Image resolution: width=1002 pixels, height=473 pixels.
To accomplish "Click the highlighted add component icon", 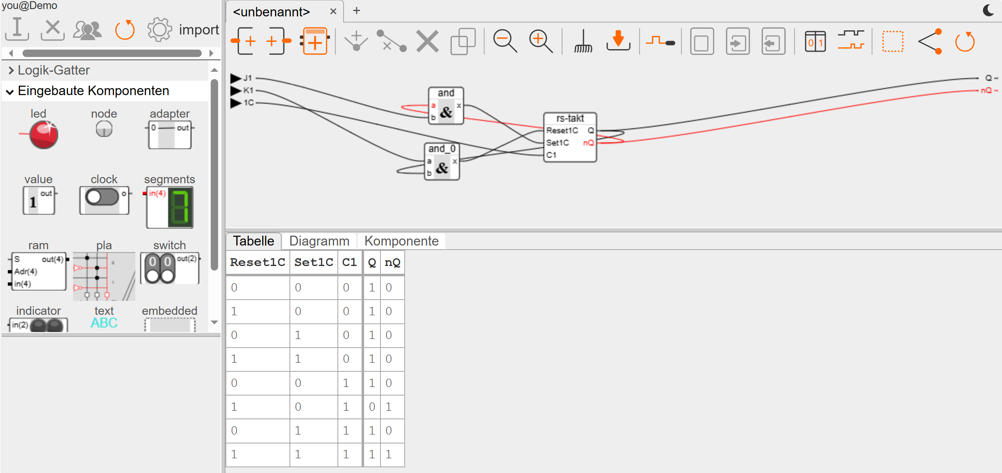I will (315, 41).
